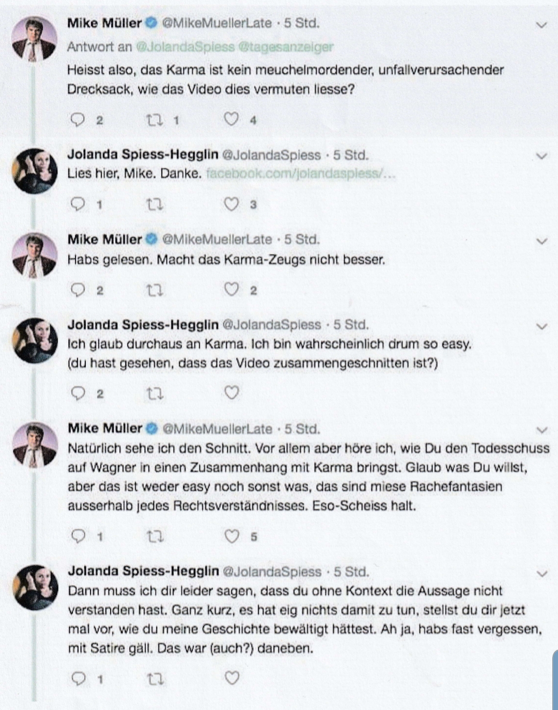
Task: Open @JolandaSpiess mention in 'Antwort an'
Action: [185, 47]
